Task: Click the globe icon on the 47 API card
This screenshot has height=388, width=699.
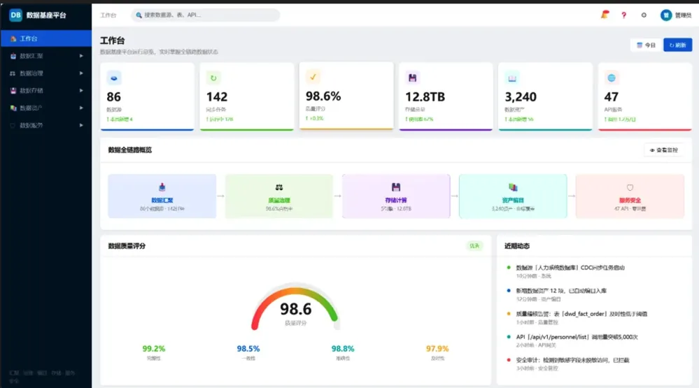Action: point(611,78)
